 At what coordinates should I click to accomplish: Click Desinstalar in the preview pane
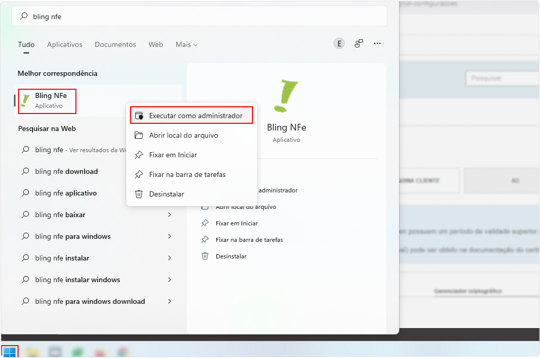(x=231, y=256)
